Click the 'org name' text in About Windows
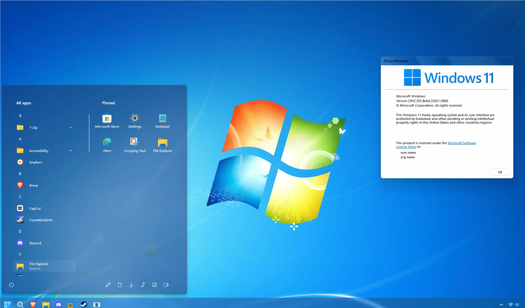Viewport: 525px width, 308px height. 407,157
